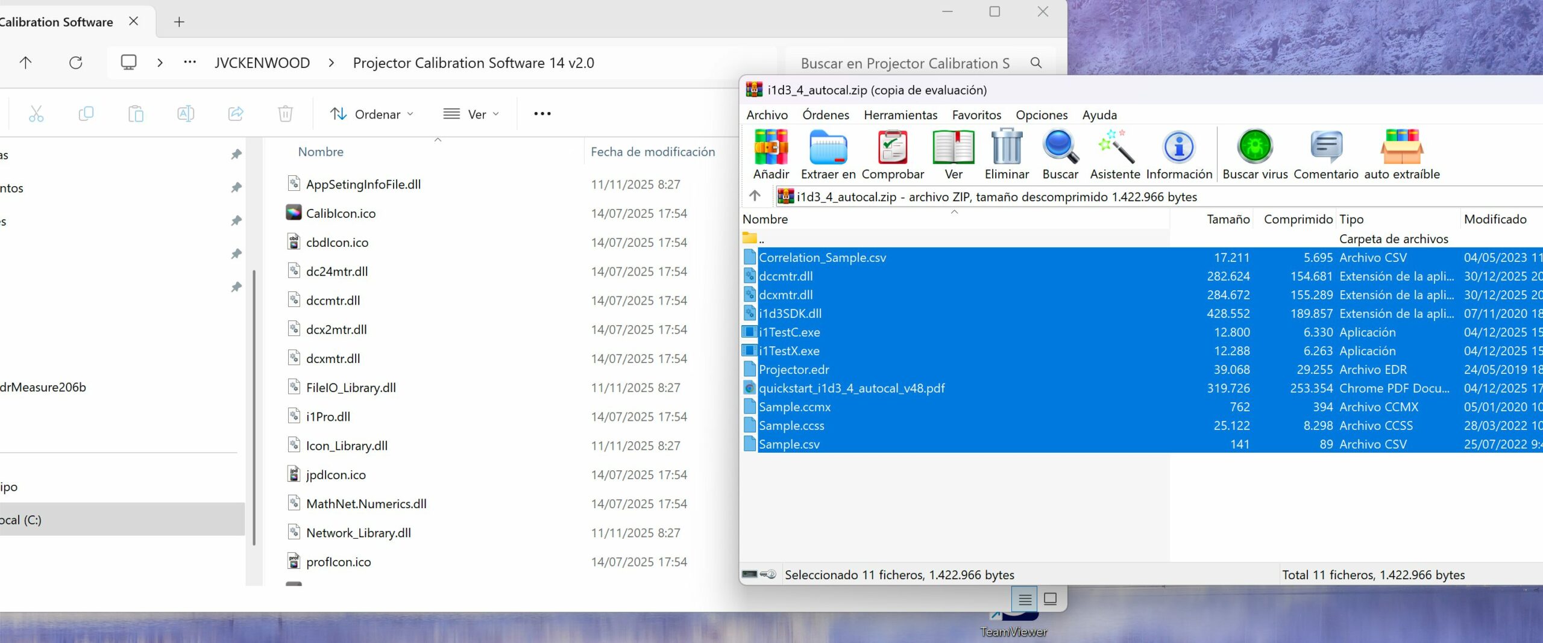Select MathNet.Numerics.dll in Explorer
This screenshot has width=1543, height=643.
point(366,503)
